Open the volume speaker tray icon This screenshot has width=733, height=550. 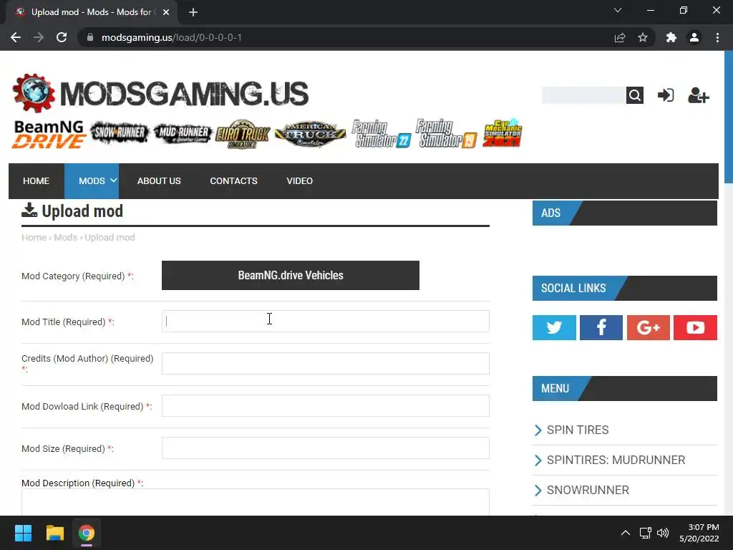tap(663, 533)
